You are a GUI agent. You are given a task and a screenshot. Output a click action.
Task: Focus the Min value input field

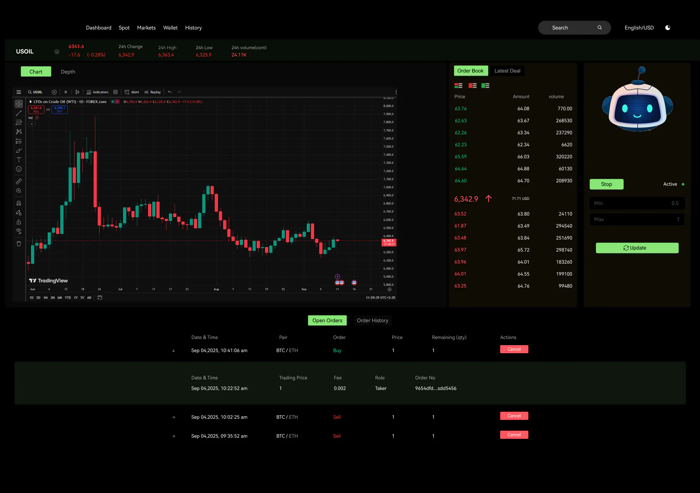(637, 203)
